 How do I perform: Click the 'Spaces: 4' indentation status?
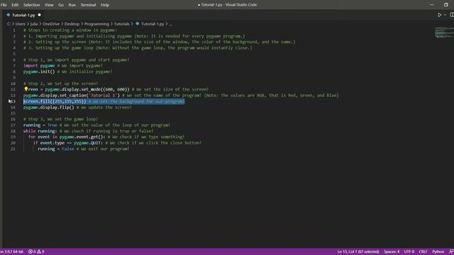[x=392, y=251]
